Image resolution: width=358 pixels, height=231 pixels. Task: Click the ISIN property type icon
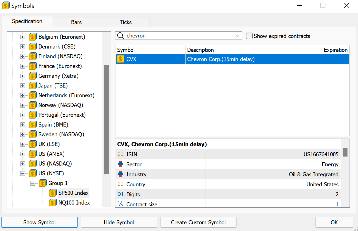pos(121,154)
